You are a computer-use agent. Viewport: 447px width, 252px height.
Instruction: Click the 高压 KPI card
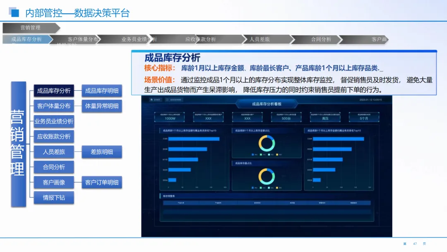pos(325,117)
